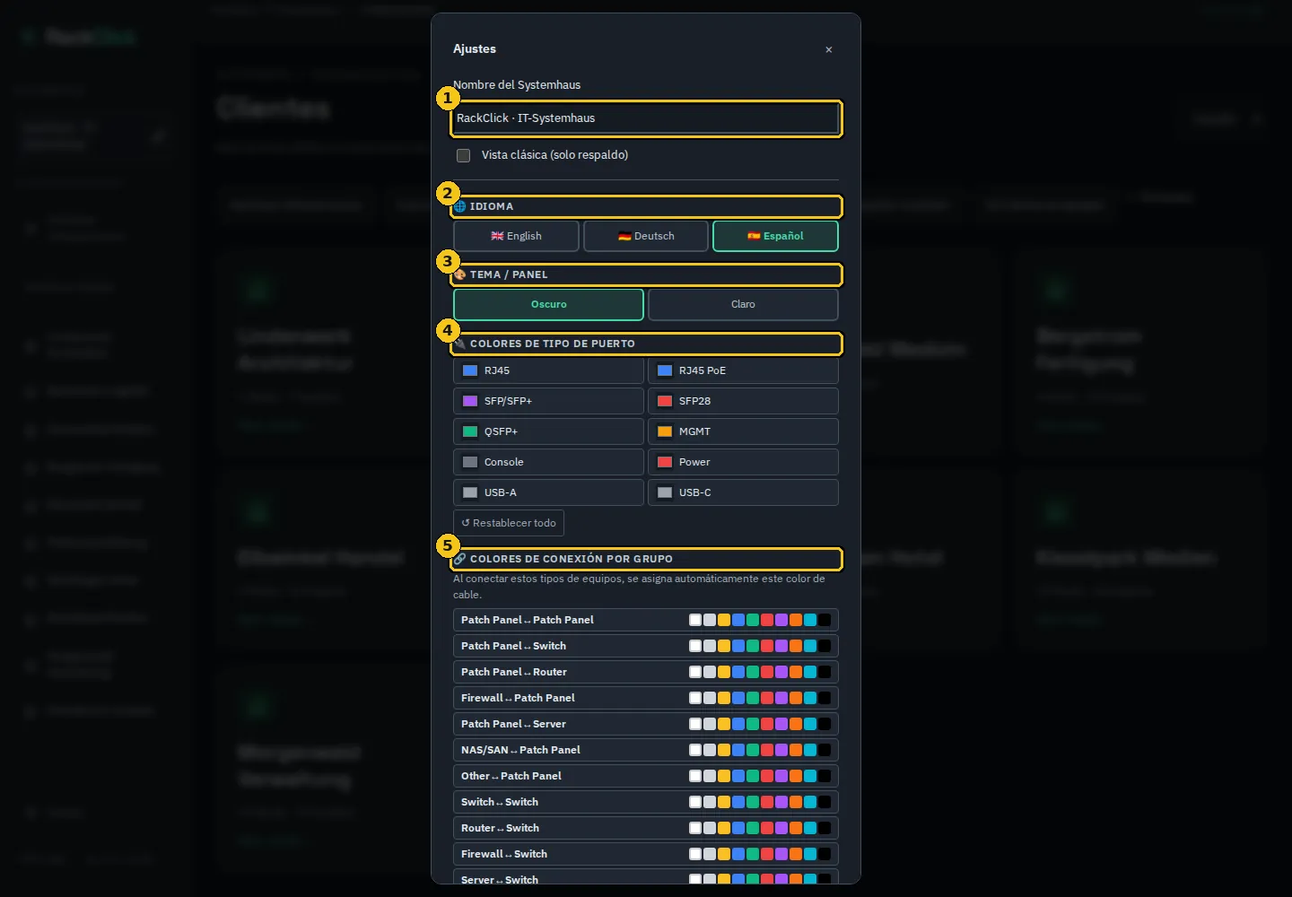The height and width of the screenshot is (897, 1292).
Task: Open the SFP28 port color swatch
Action: [x=665, y=401]
